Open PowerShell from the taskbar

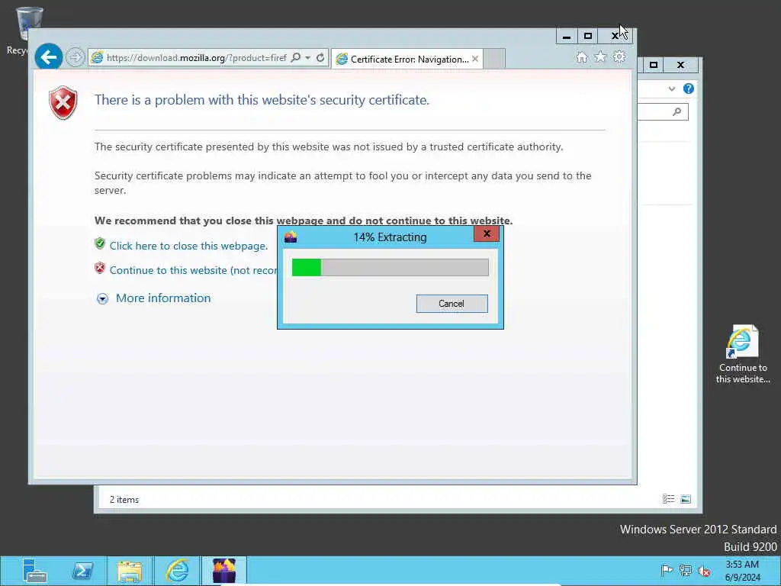[x=82, y=571]
